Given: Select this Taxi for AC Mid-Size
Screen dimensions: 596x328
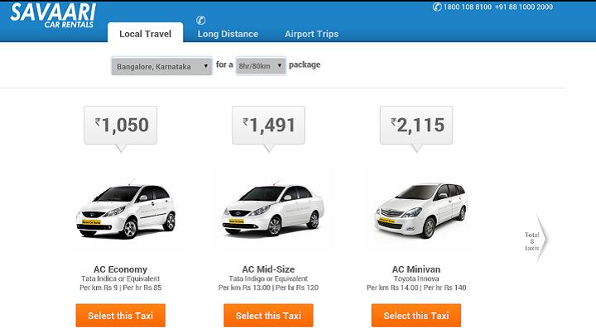Looking at the screenshot, I should click(268, 316).
